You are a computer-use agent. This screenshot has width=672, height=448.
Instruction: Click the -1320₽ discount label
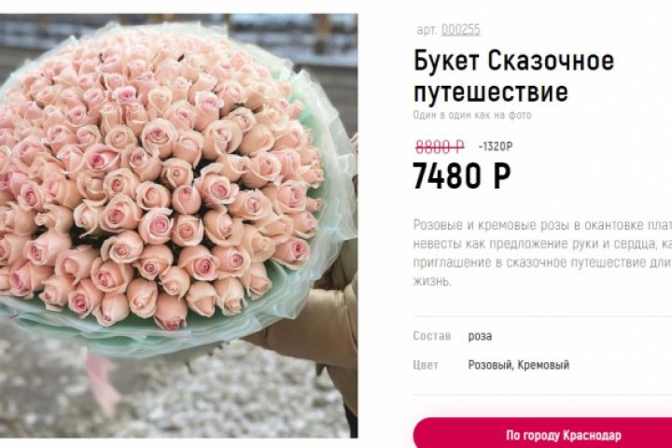[x=496, y=147]
